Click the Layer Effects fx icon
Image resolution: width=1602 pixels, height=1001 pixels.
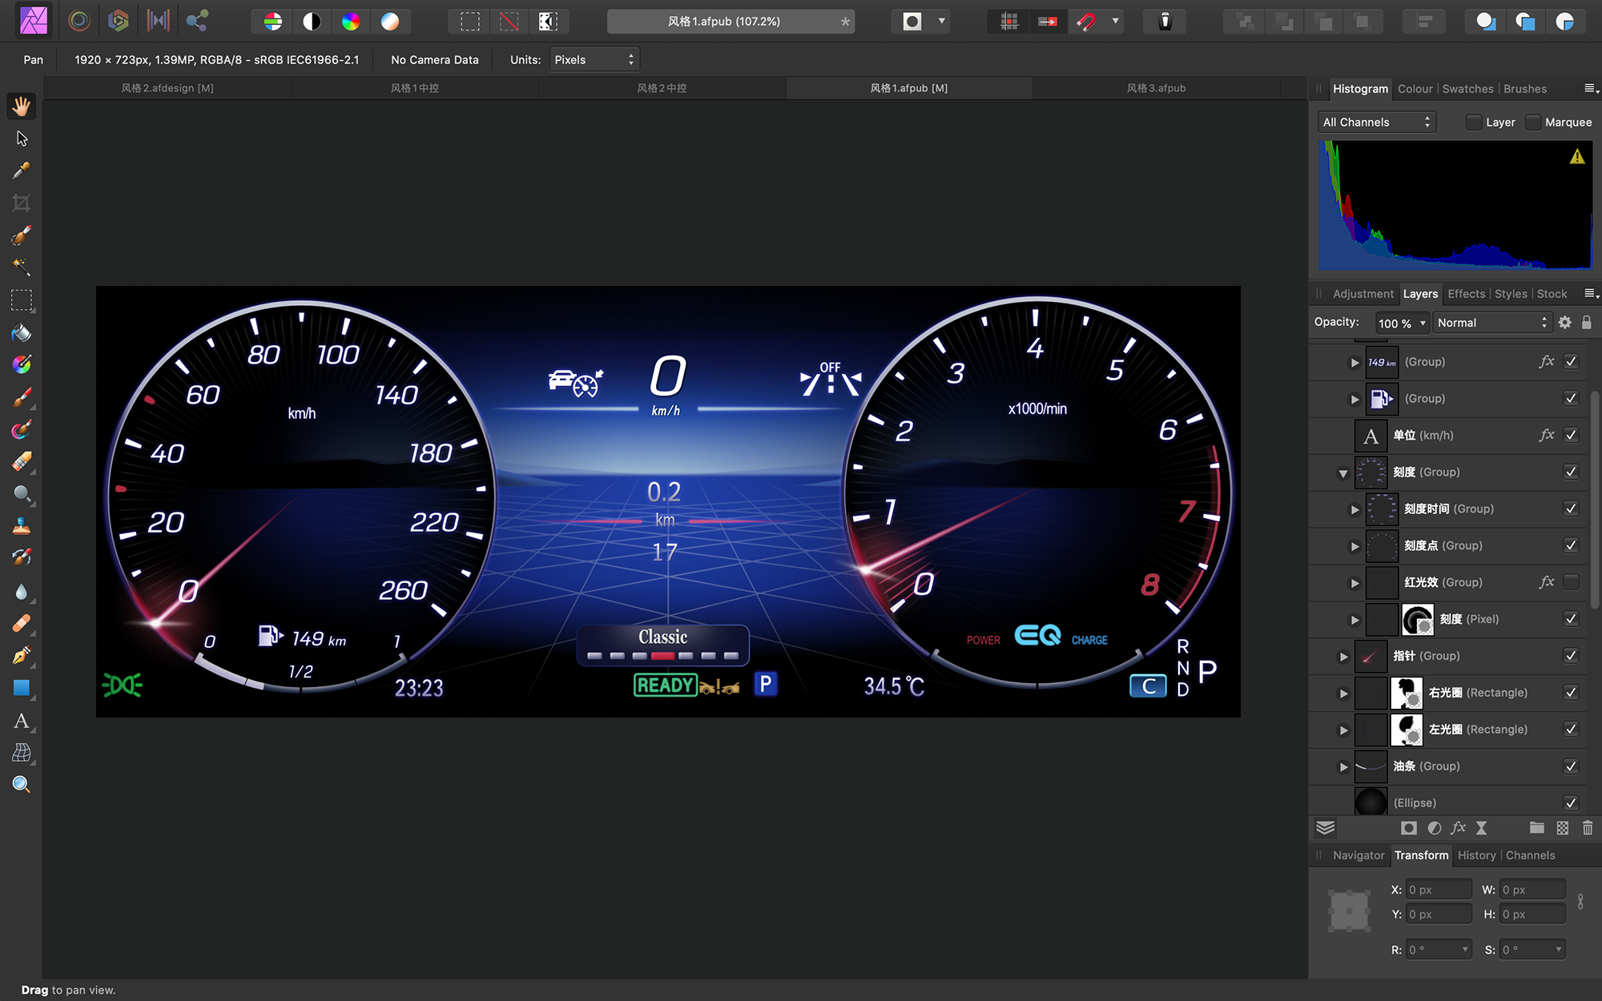pos(1459,828)
